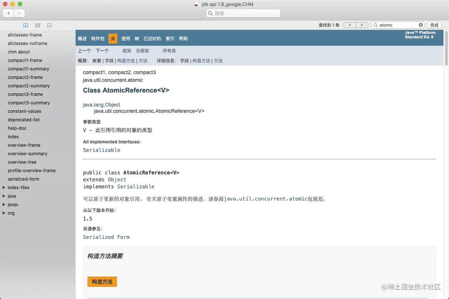Screen dimensions: 449x299
Task: Jump to previous search match arrow
Action: pos(350,25)
